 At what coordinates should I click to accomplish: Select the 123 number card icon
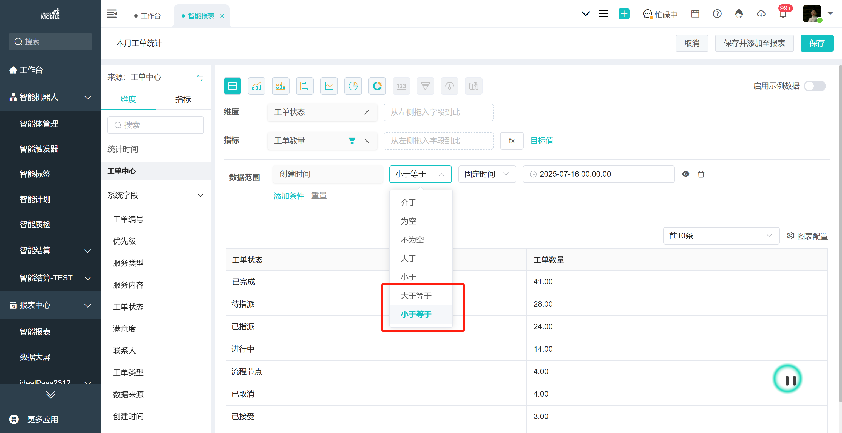pyautogui.click(x=401, y=86)
